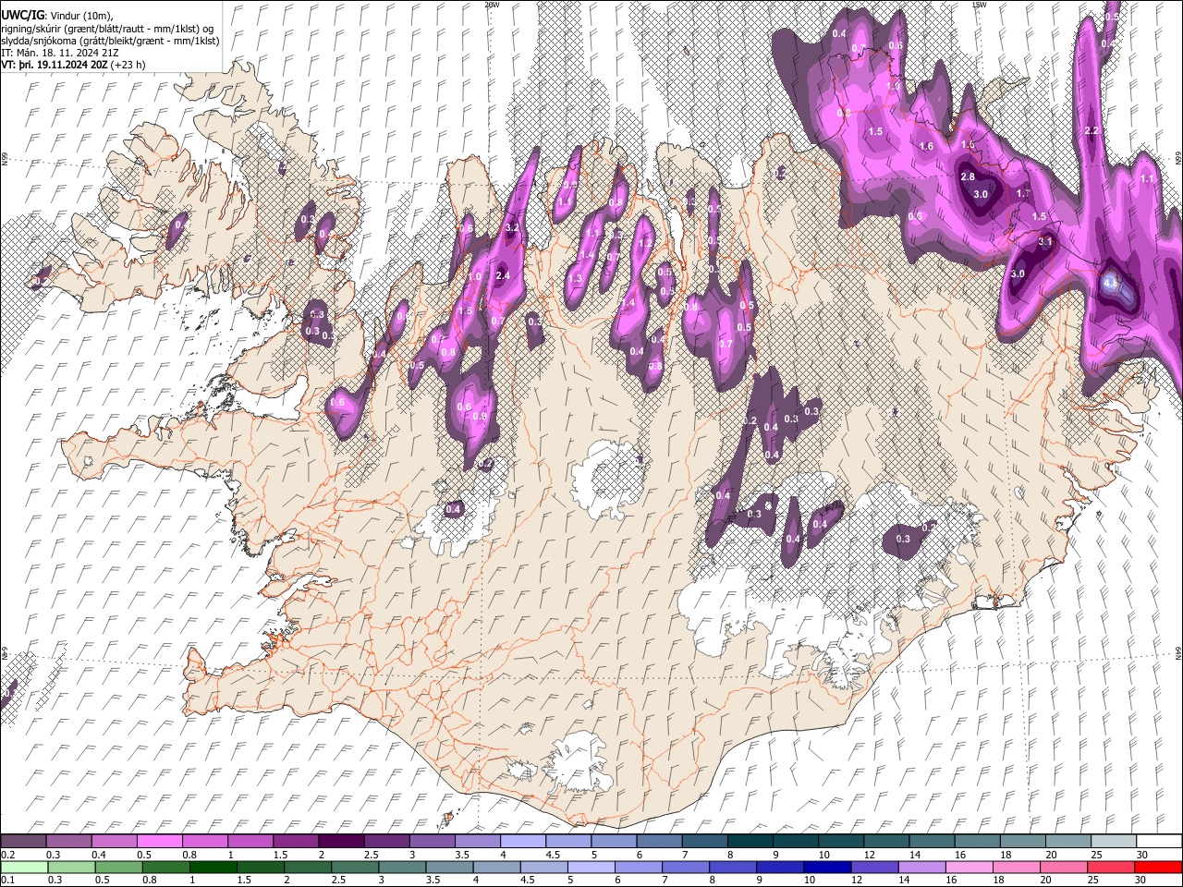Image resolution: width=1183 pixels, height=887 pixels.
Task: Click the 3.1 precipitation value in the northeast
Action: [1045, 241]
